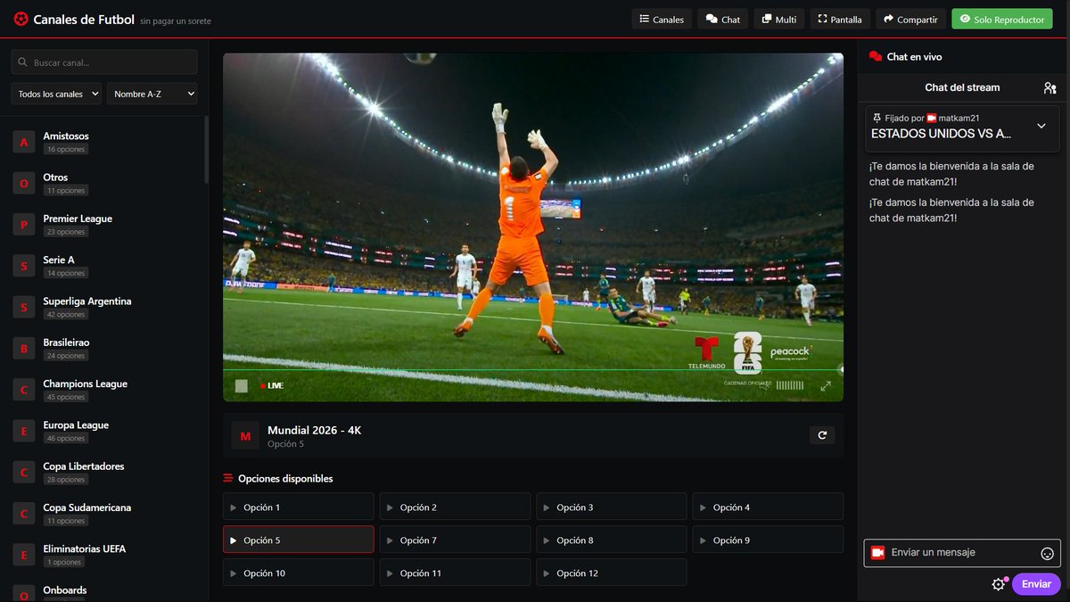Open the Canales list button
The image size is (1070, 602).
[x=662, y=19]
